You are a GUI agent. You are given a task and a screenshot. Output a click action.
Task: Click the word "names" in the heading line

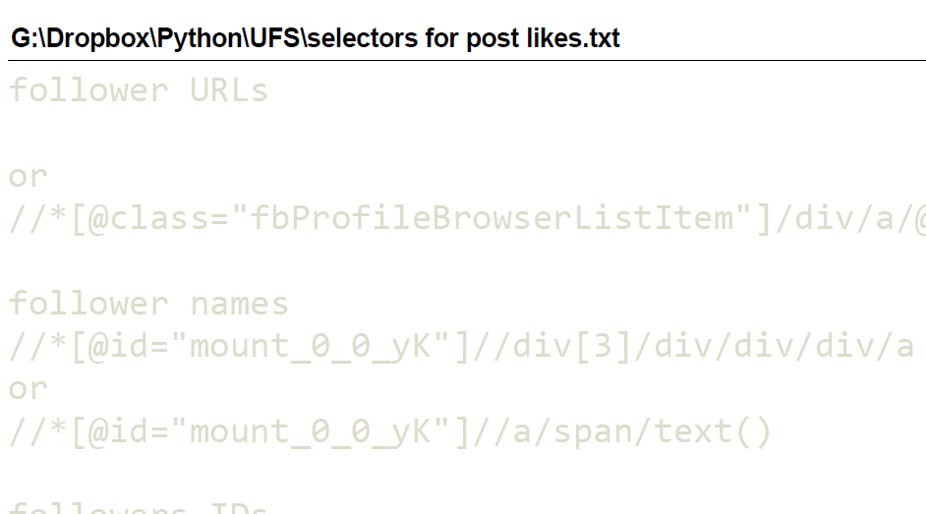point(239,304)
